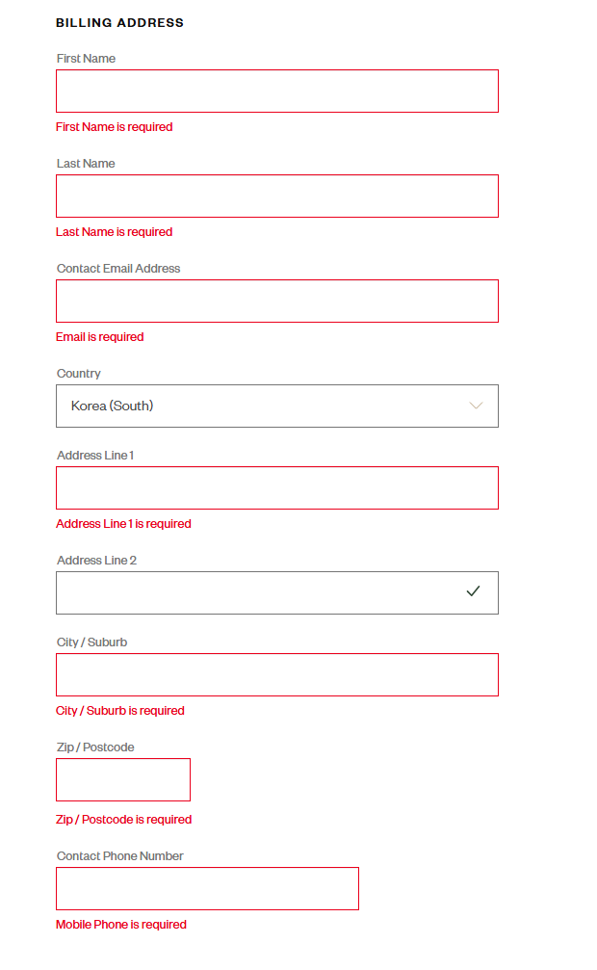This screenshot has height=970, width=597.
Task: Click the Address Line 1 input box
Action: (x=276, y=488)
